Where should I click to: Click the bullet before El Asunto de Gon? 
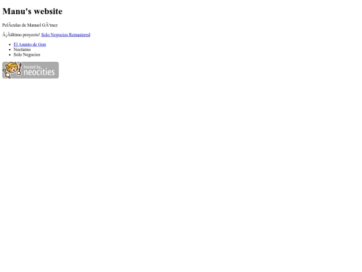[x=9, y=44]
